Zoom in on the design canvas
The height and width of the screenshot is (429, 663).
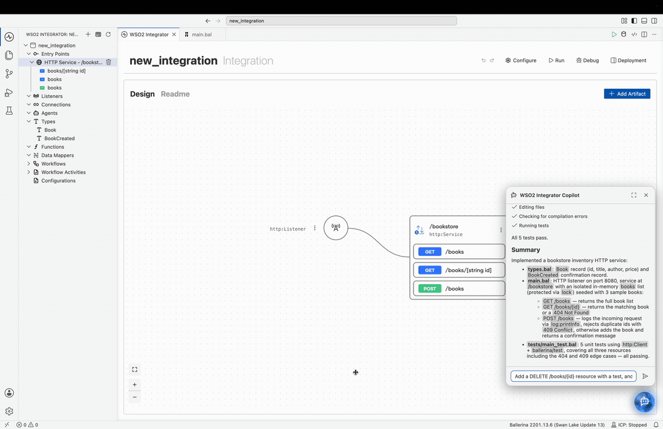[134, 384]
